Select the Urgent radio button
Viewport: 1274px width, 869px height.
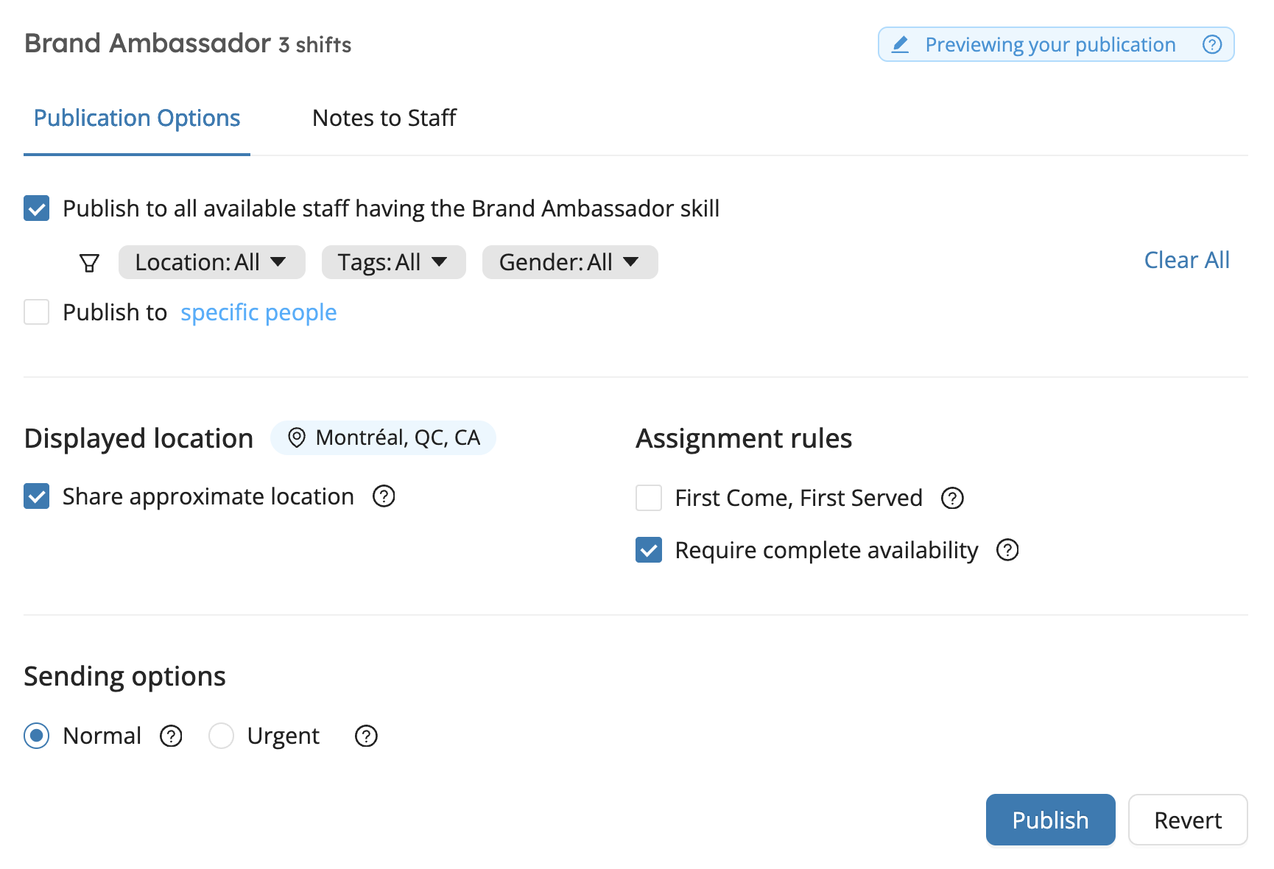[221, 736]
